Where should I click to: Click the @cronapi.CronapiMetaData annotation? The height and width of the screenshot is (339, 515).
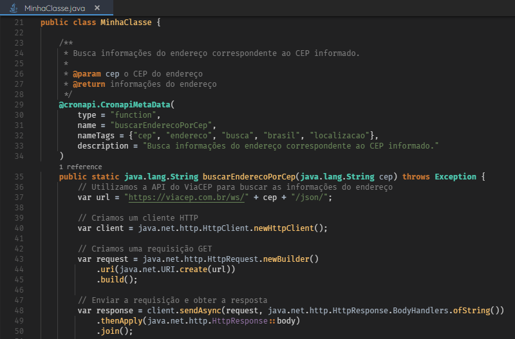(x=115, y=105)
